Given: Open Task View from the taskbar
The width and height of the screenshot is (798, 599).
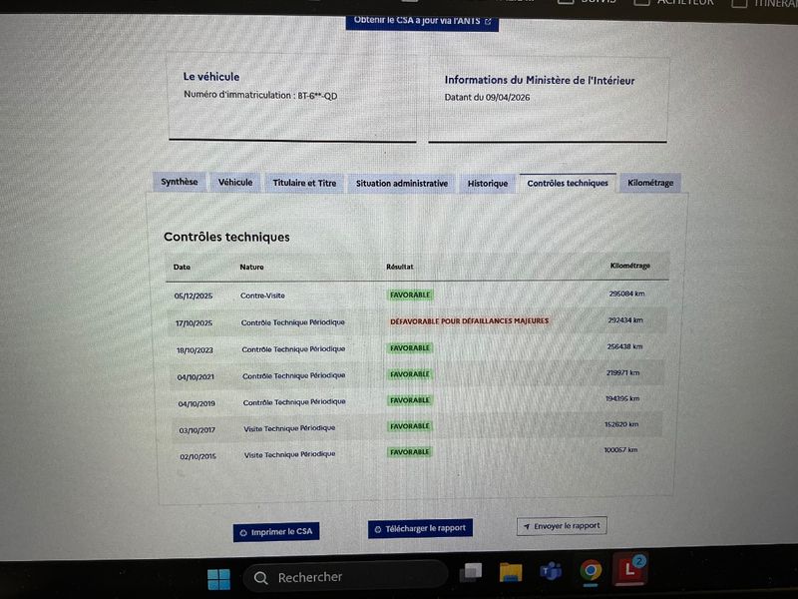Looking at the screenshot, I should click(x=471, y=572).
